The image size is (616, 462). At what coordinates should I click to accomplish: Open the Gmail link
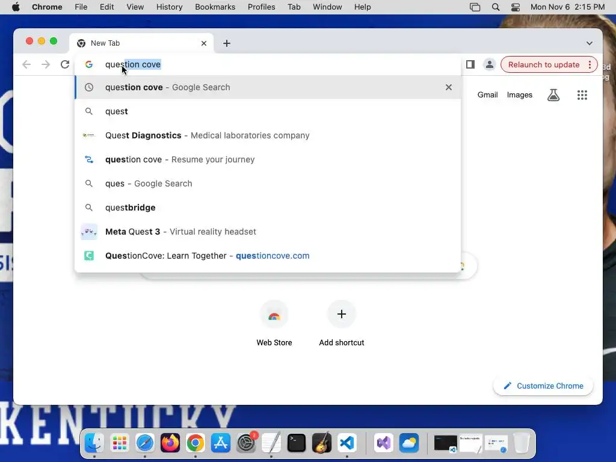487,94
